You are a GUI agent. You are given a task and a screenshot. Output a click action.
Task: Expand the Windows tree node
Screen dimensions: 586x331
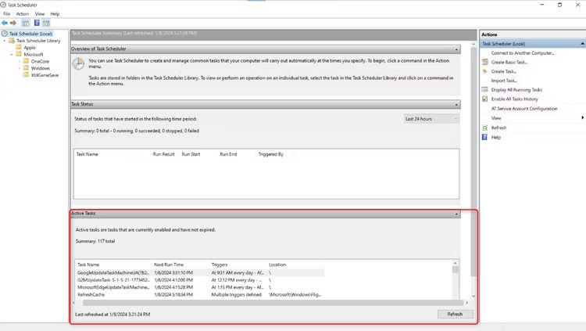[19, 68]
